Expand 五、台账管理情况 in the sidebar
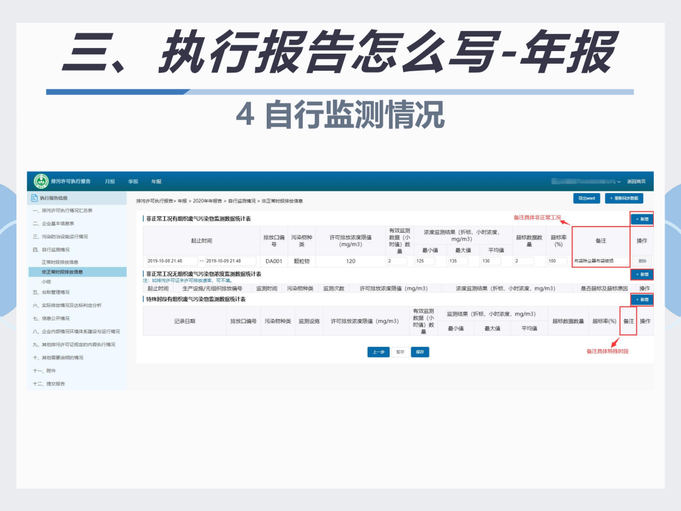The image size is (681, 511). pyautogui.click(x=51, y=293)
